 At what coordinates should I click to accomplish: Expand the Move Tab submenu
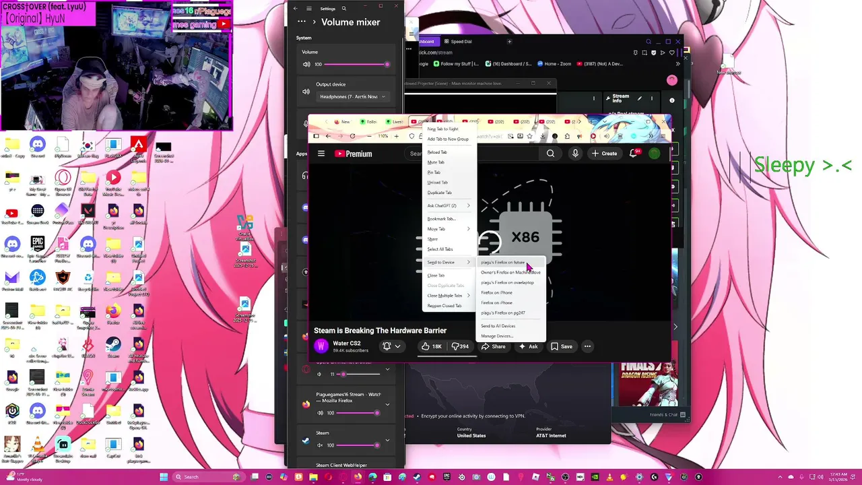tap(449, 229)
